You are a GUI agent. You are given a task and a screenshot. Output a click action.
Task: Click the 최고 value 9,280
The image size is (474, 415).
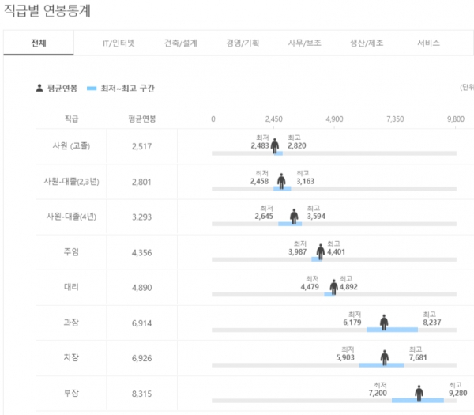pos(458,393)
